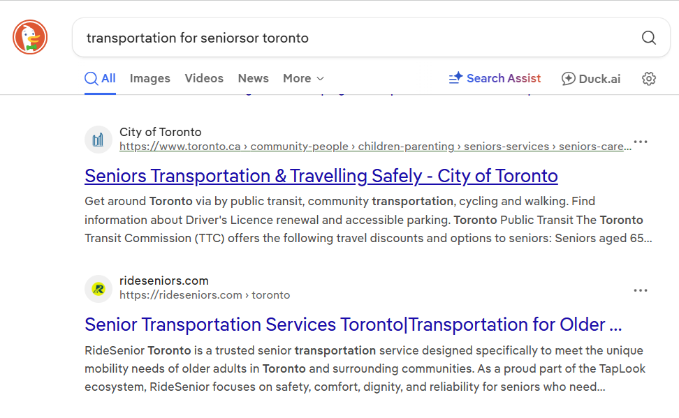Screen dimensions: 679x418
Task: Expand the More dropdown menu
Action: click(303, 78)
